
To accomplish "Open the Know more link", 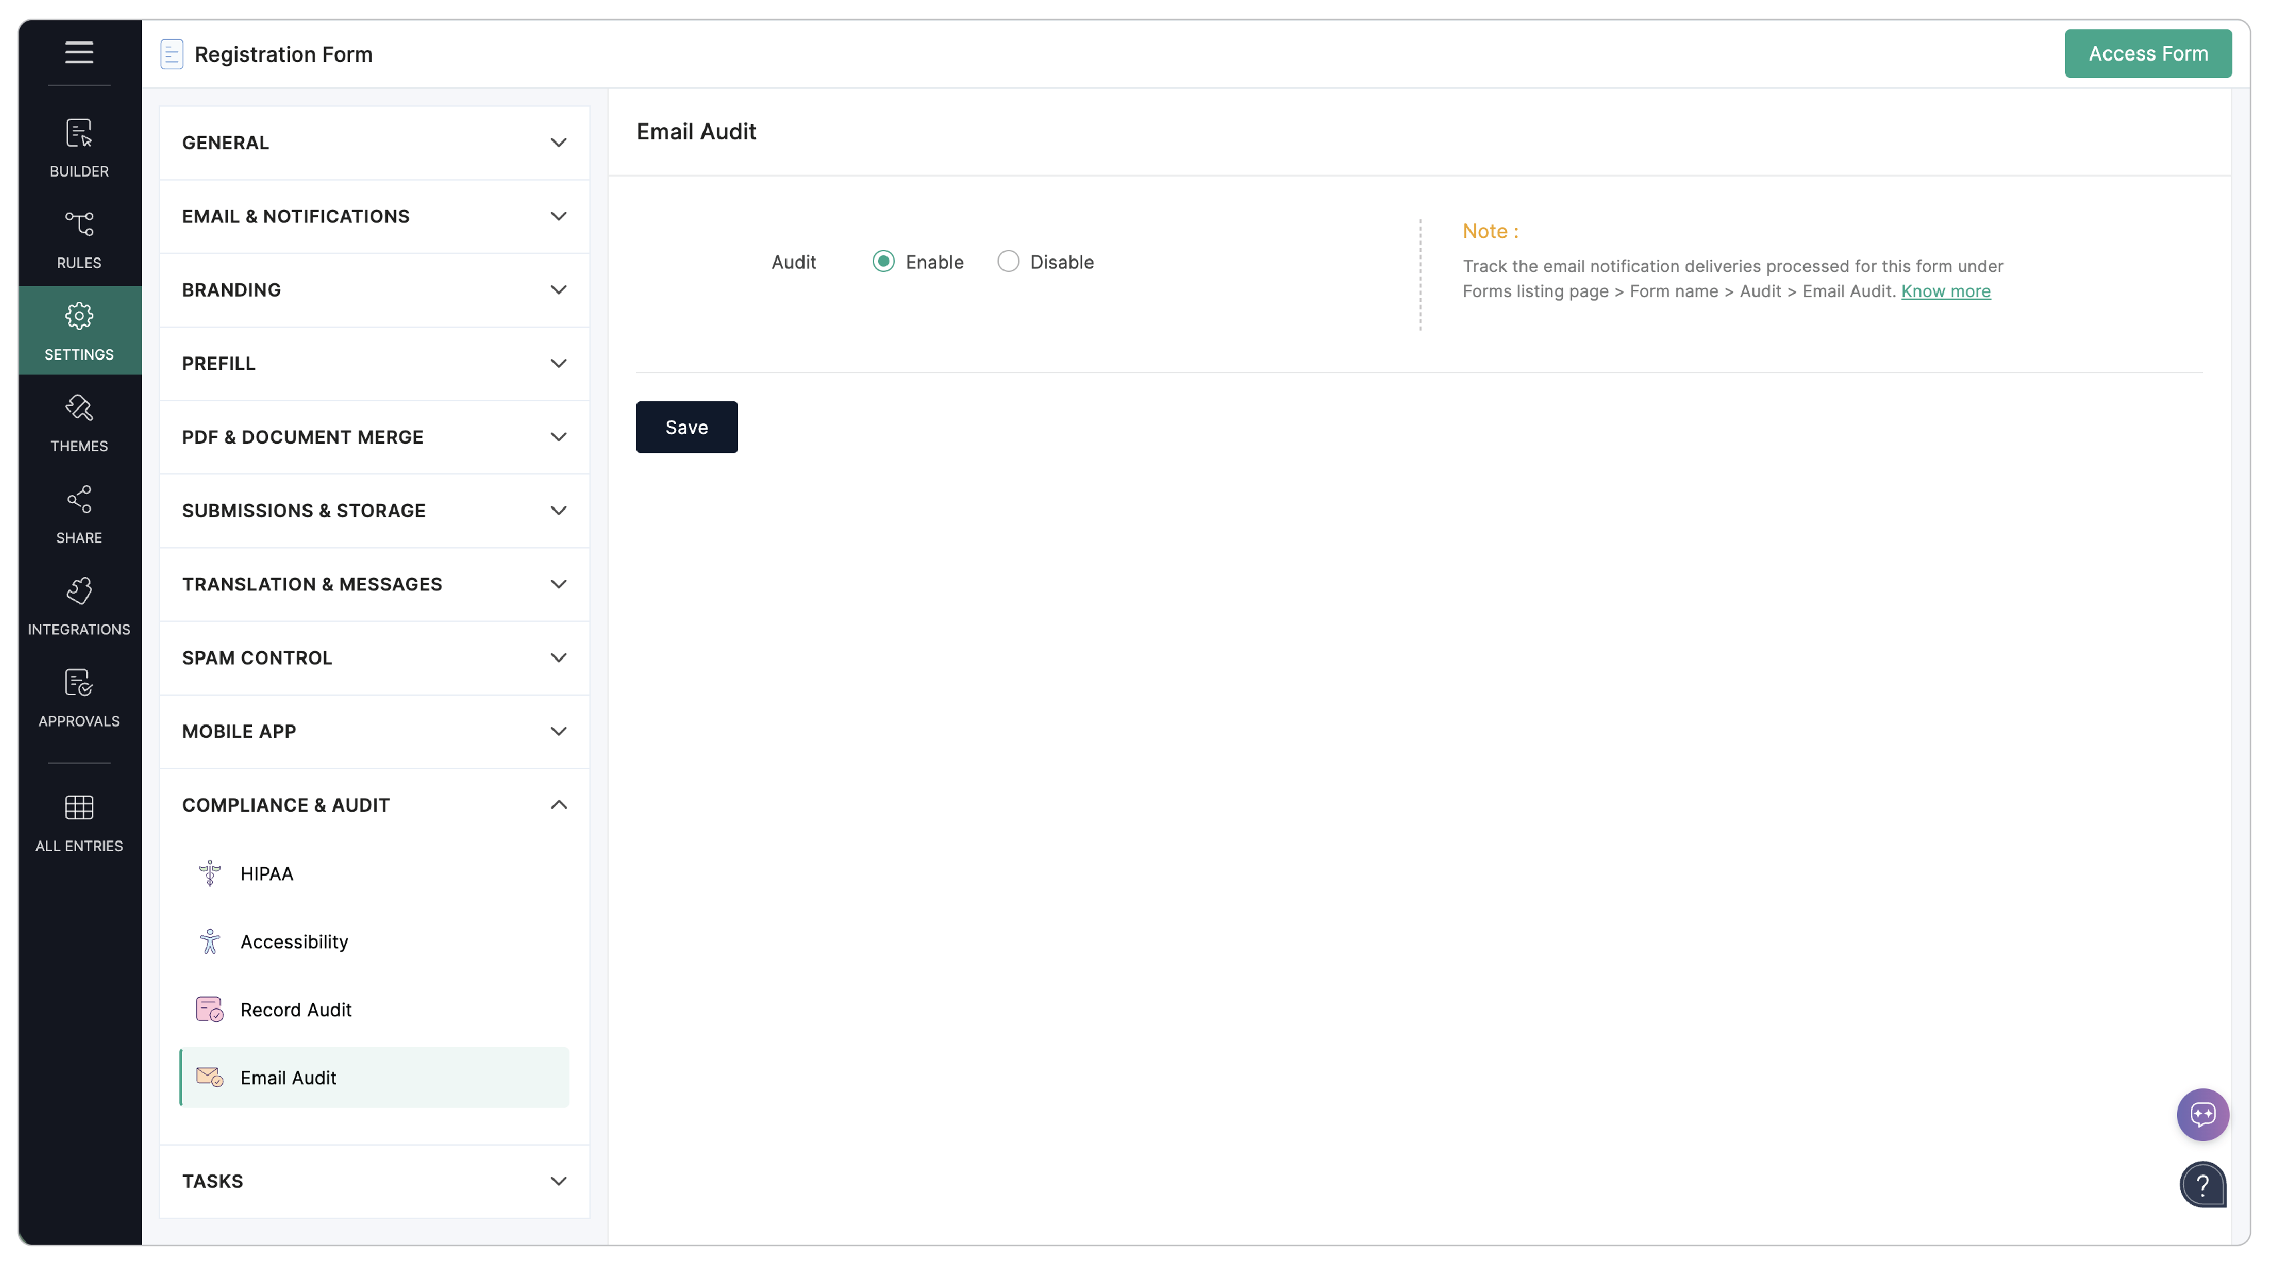I will tap(1946, 291).
